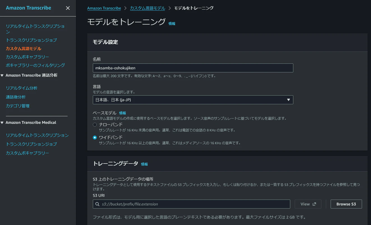The width and height of the screenshot is (371, 225).
Task: Open the language selection dropdown arrow
Action: point(289,100)
